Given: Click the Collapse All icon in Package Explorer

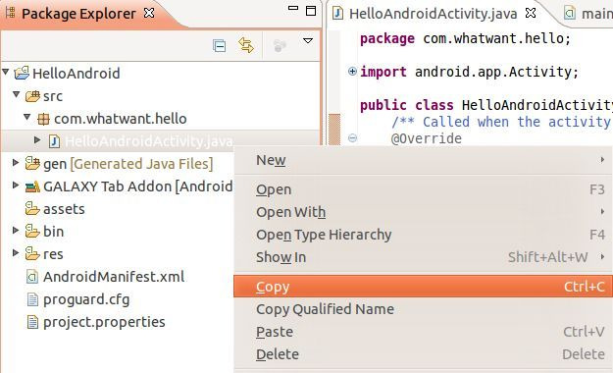Looking at the screenshot, I should [219, 46].
